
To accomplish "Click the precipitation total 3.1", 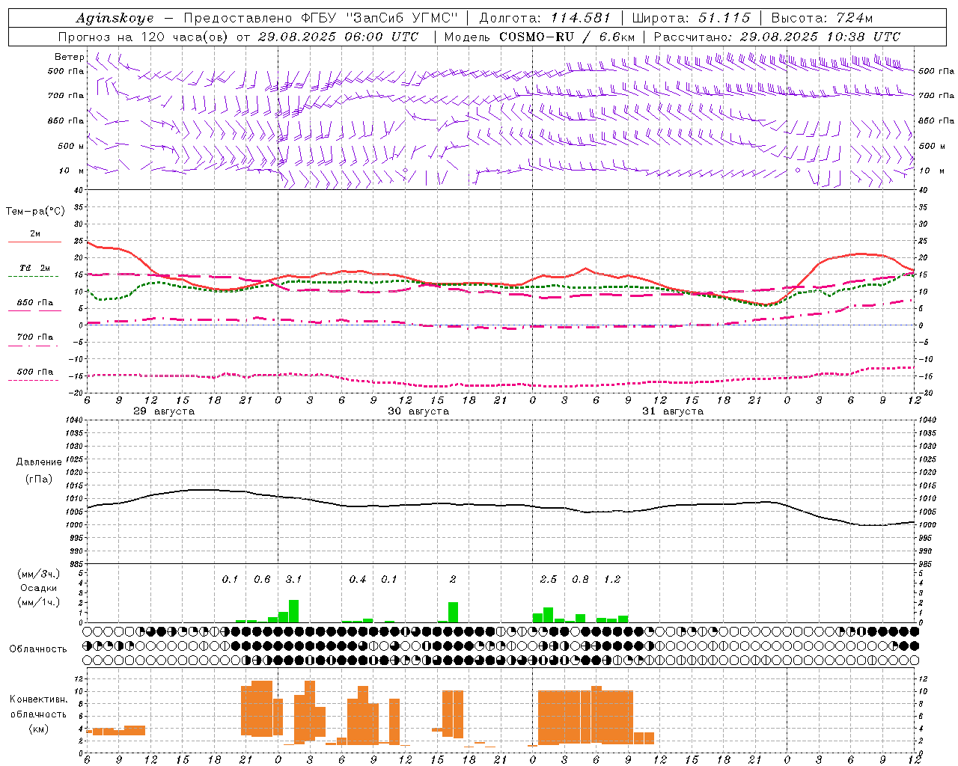I will click(x=293, y=580).
